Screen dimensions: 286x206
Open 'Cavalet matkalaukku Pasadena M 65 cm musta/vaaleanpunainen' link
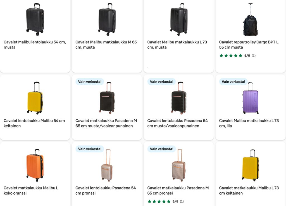coord(106,123)
